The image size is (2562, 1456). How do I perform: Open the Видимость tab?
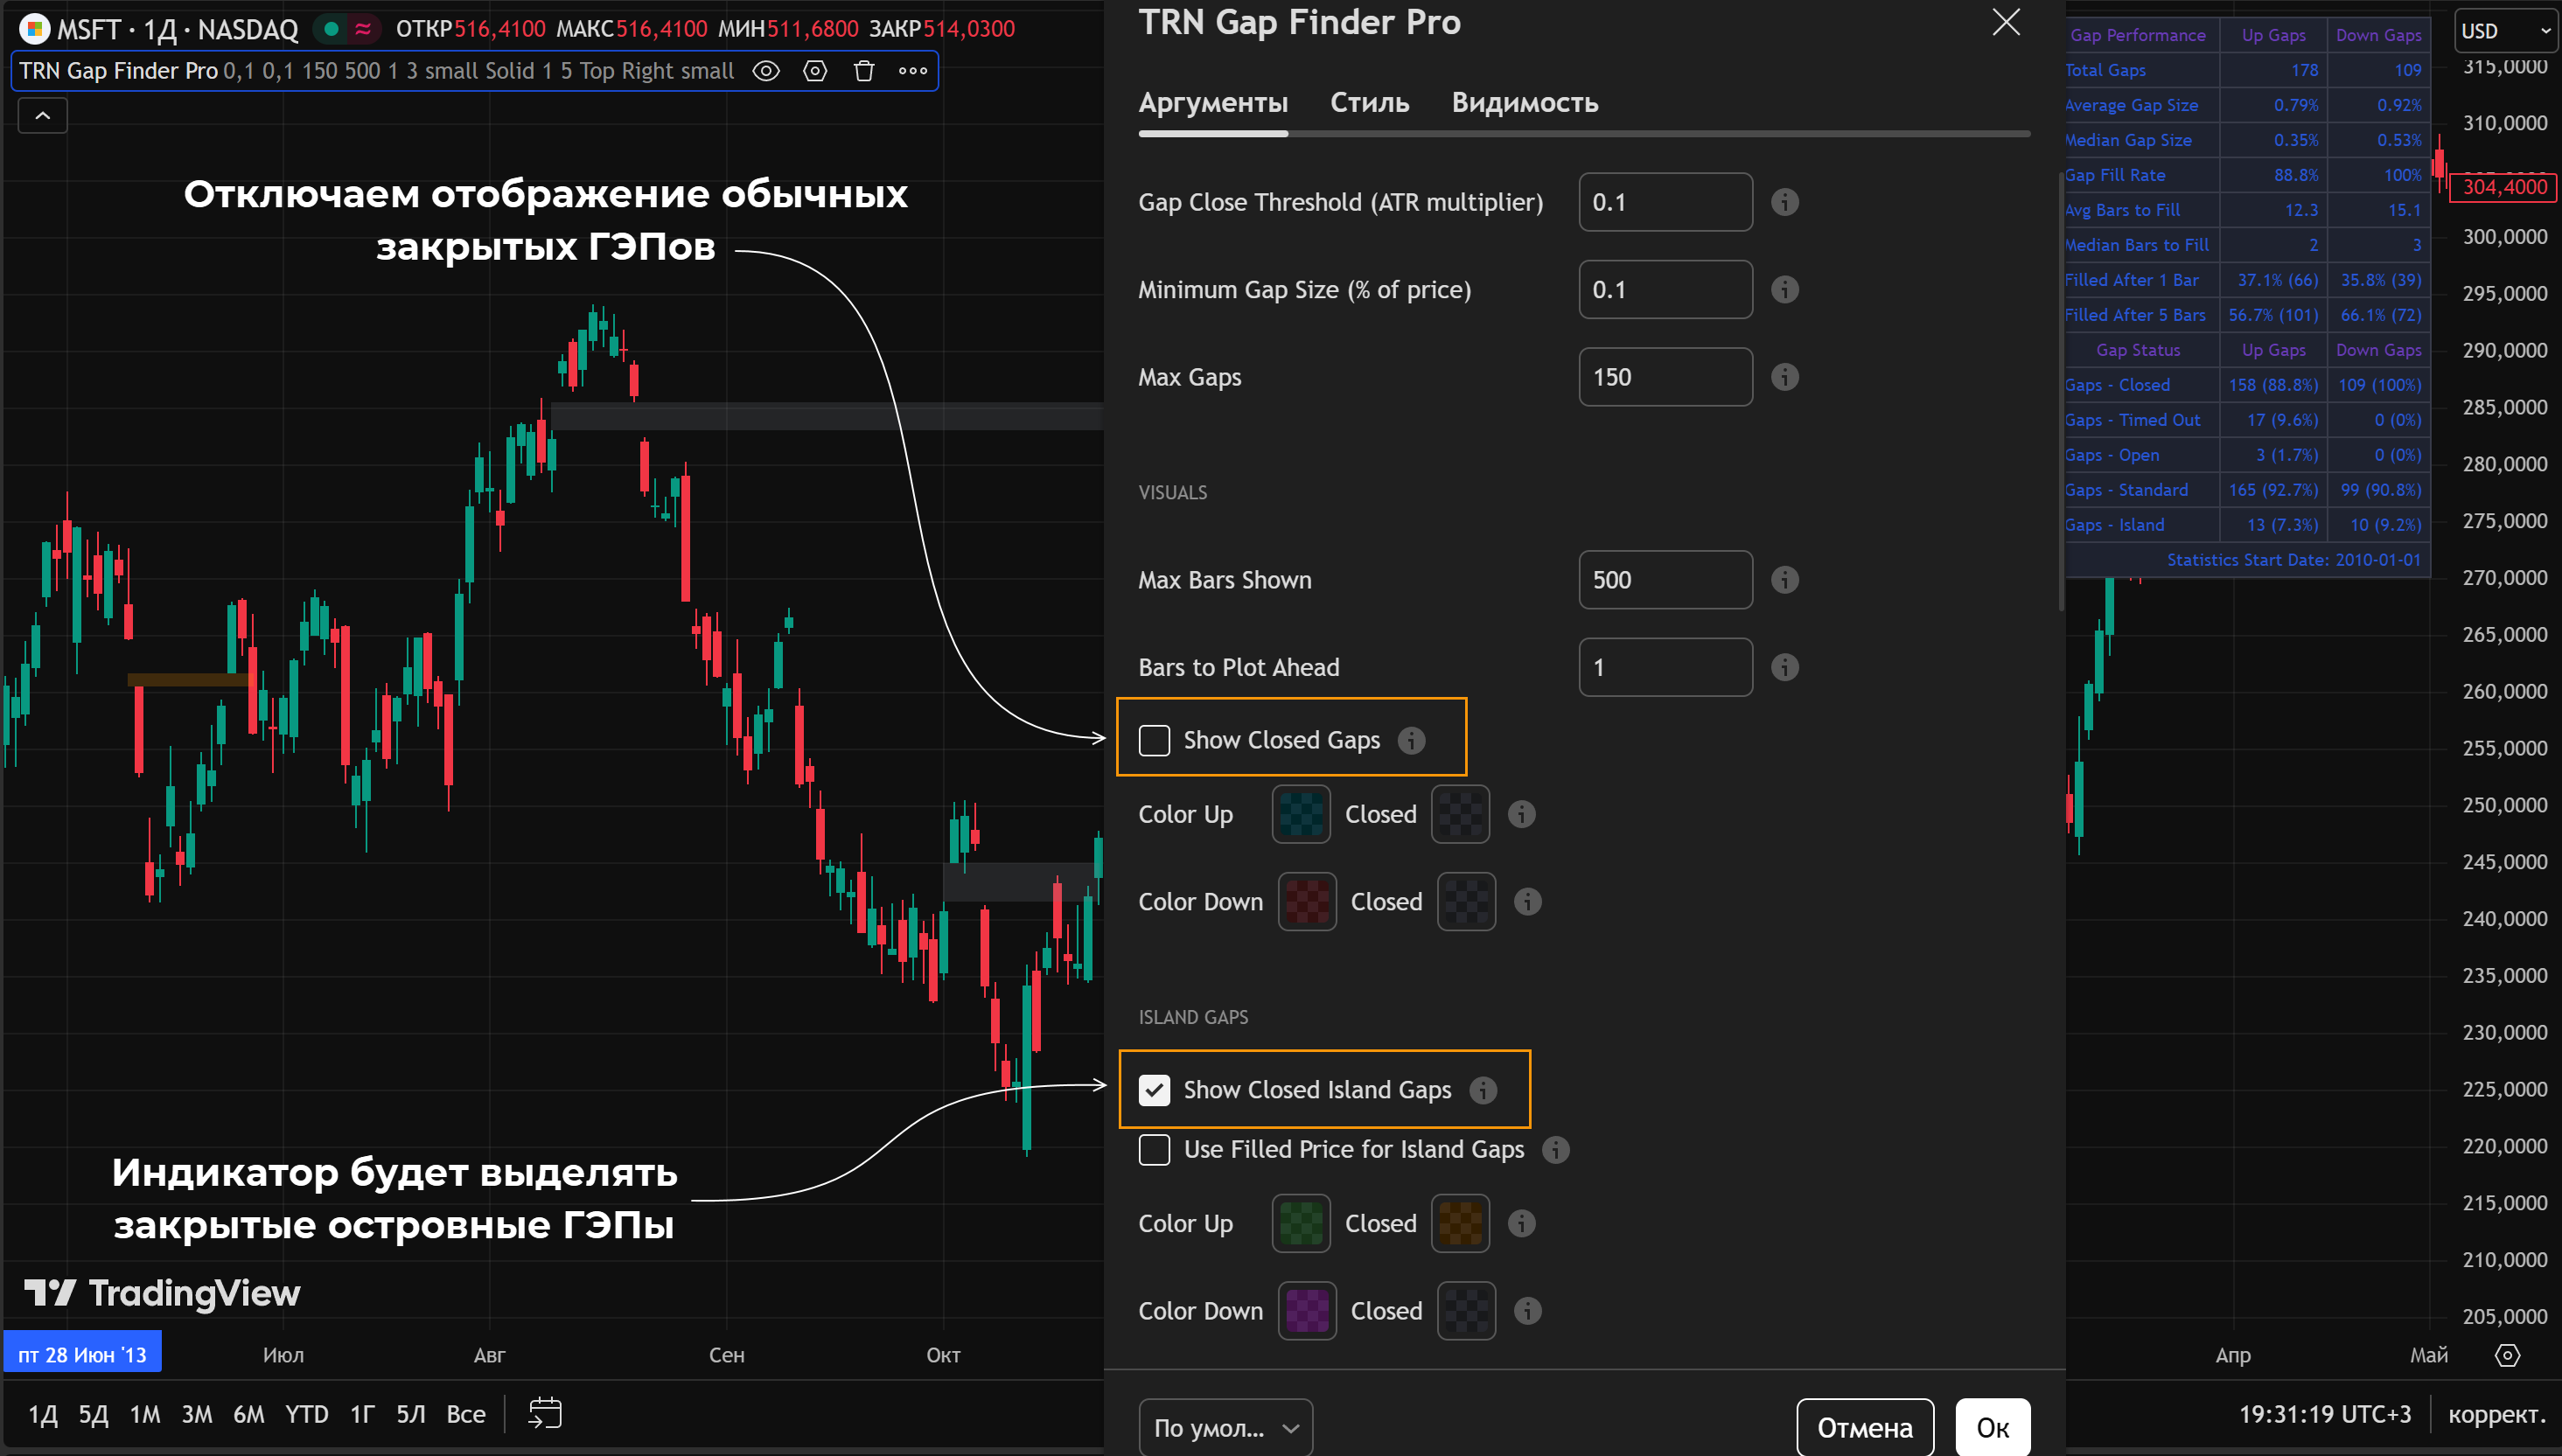point(1524,103)
